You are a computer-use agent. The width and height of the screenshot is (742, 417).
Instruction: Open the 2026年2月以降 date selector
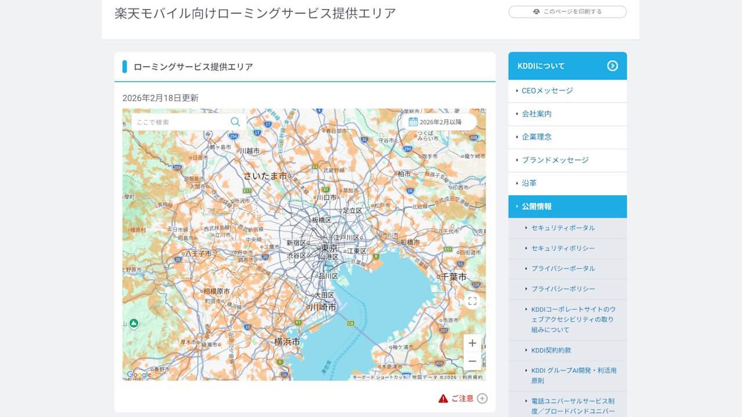pyautogui.click(x=442, y=122)
